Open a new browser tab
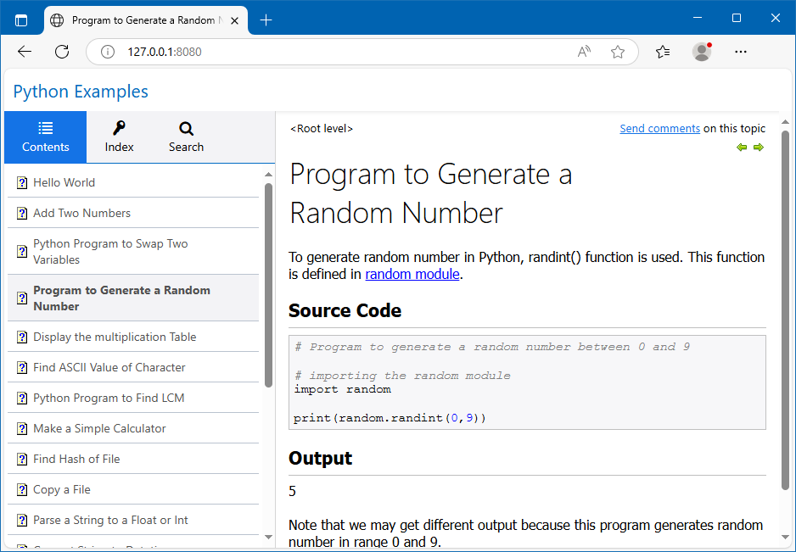 [266, 20]
